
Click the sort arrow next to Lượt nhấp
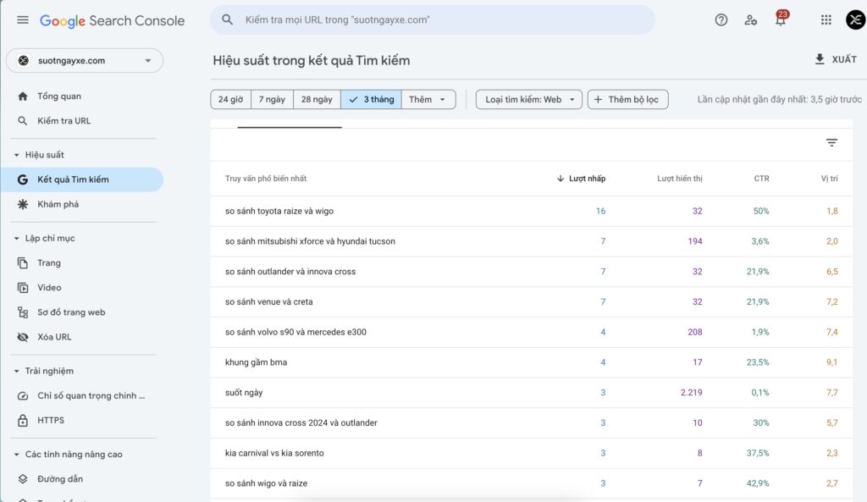click(561, 179)
